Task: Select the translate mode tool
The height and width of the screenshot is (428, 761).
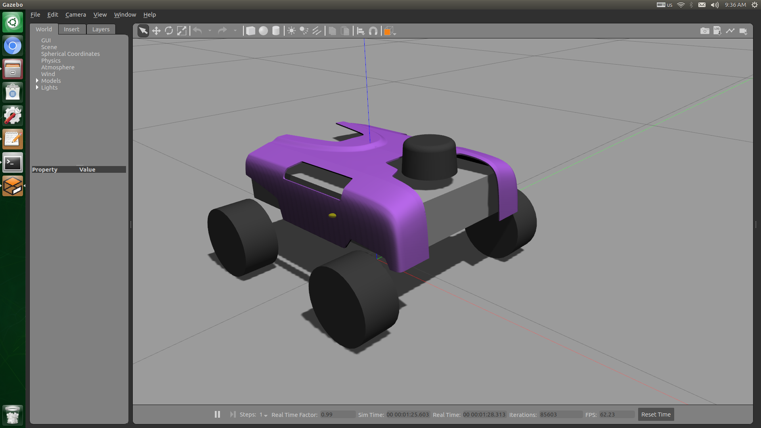Action: [156, 31]
